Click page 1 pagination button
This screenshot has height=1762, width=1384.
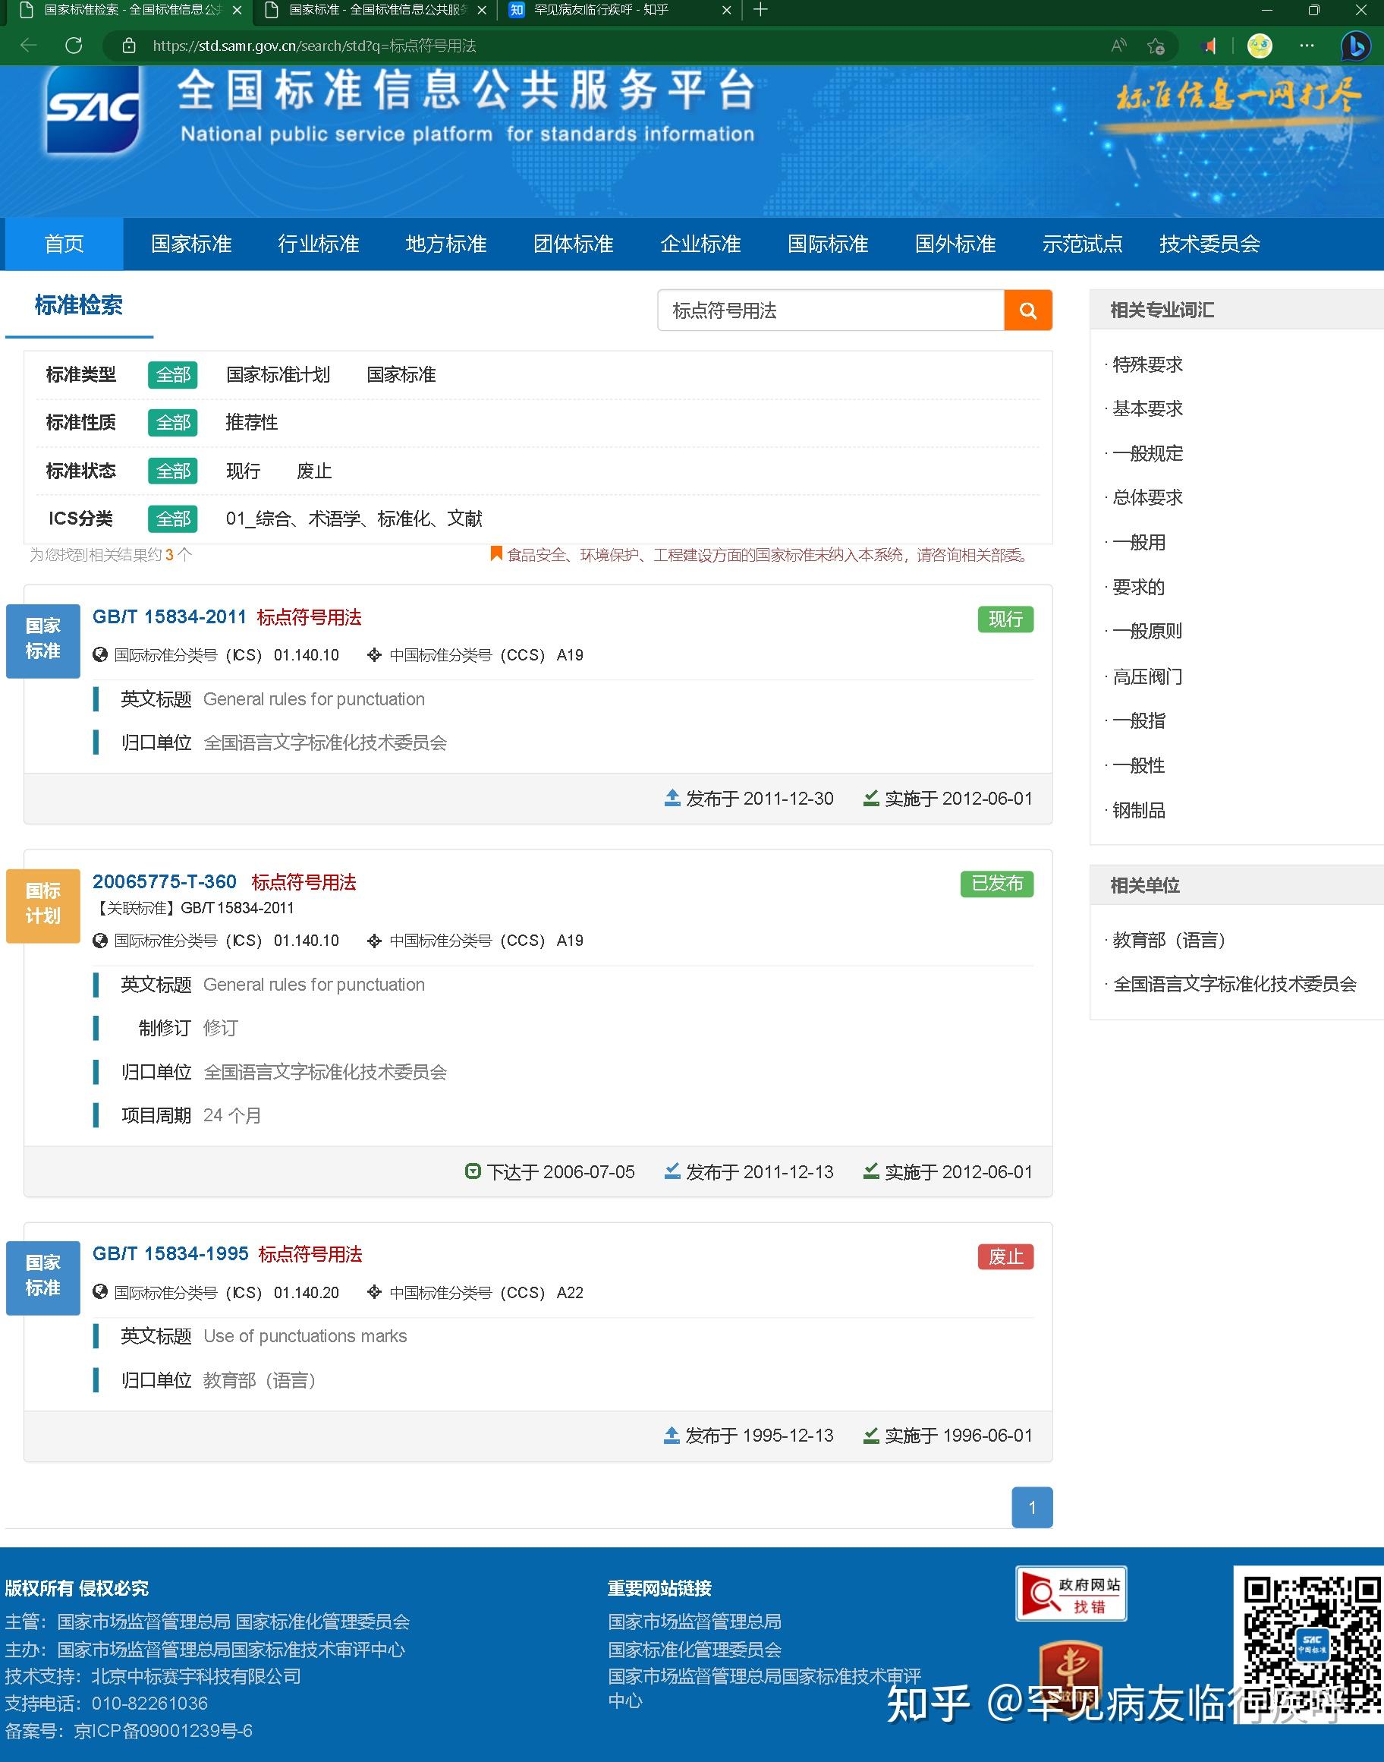(1031, 1507)
